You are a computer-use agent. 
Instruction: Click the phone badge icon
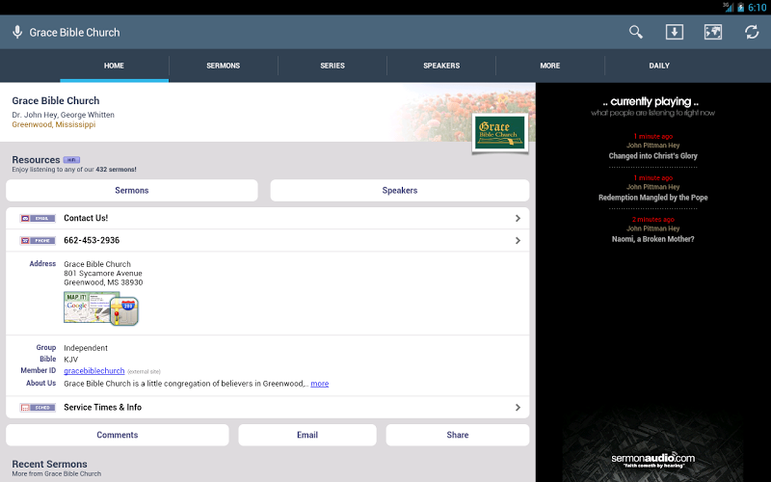click(38, 240)
